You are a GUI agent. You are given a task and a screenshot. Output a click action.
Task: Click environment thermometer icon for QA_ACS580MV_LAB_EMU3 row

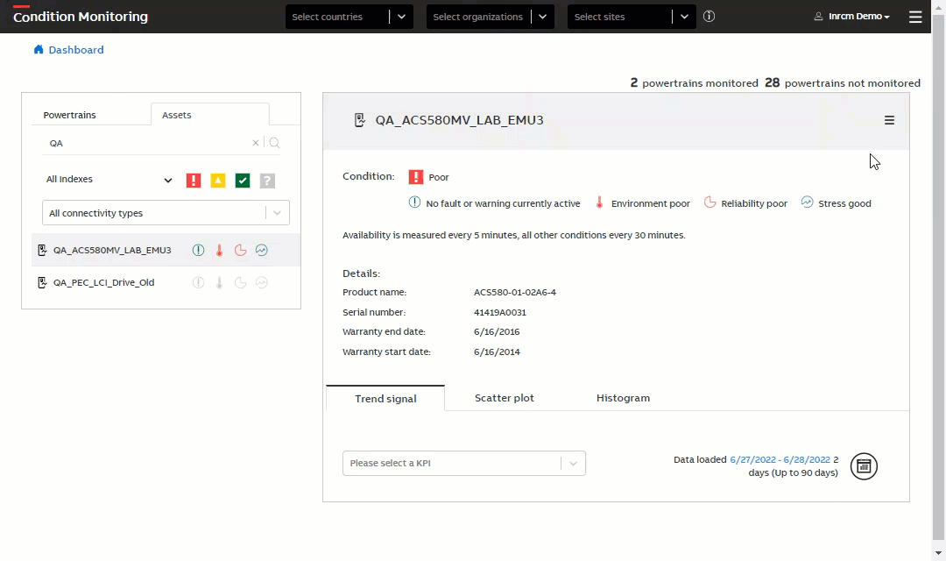pyautogui.click(x=219, y=250)
